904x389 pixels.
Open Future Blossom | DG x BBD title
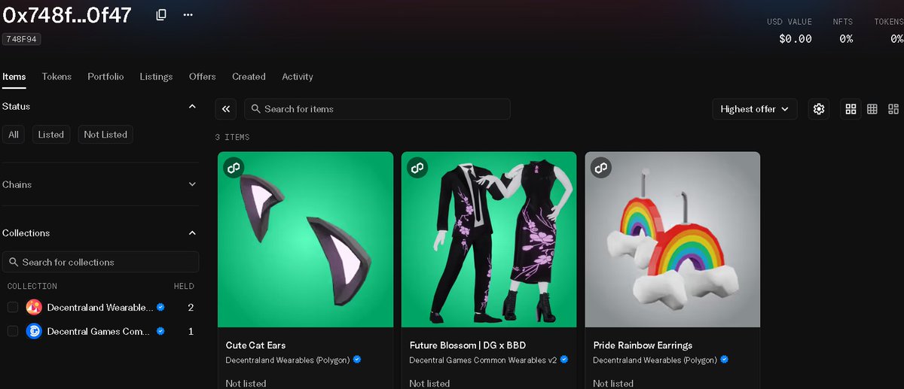tap(468, 345)
